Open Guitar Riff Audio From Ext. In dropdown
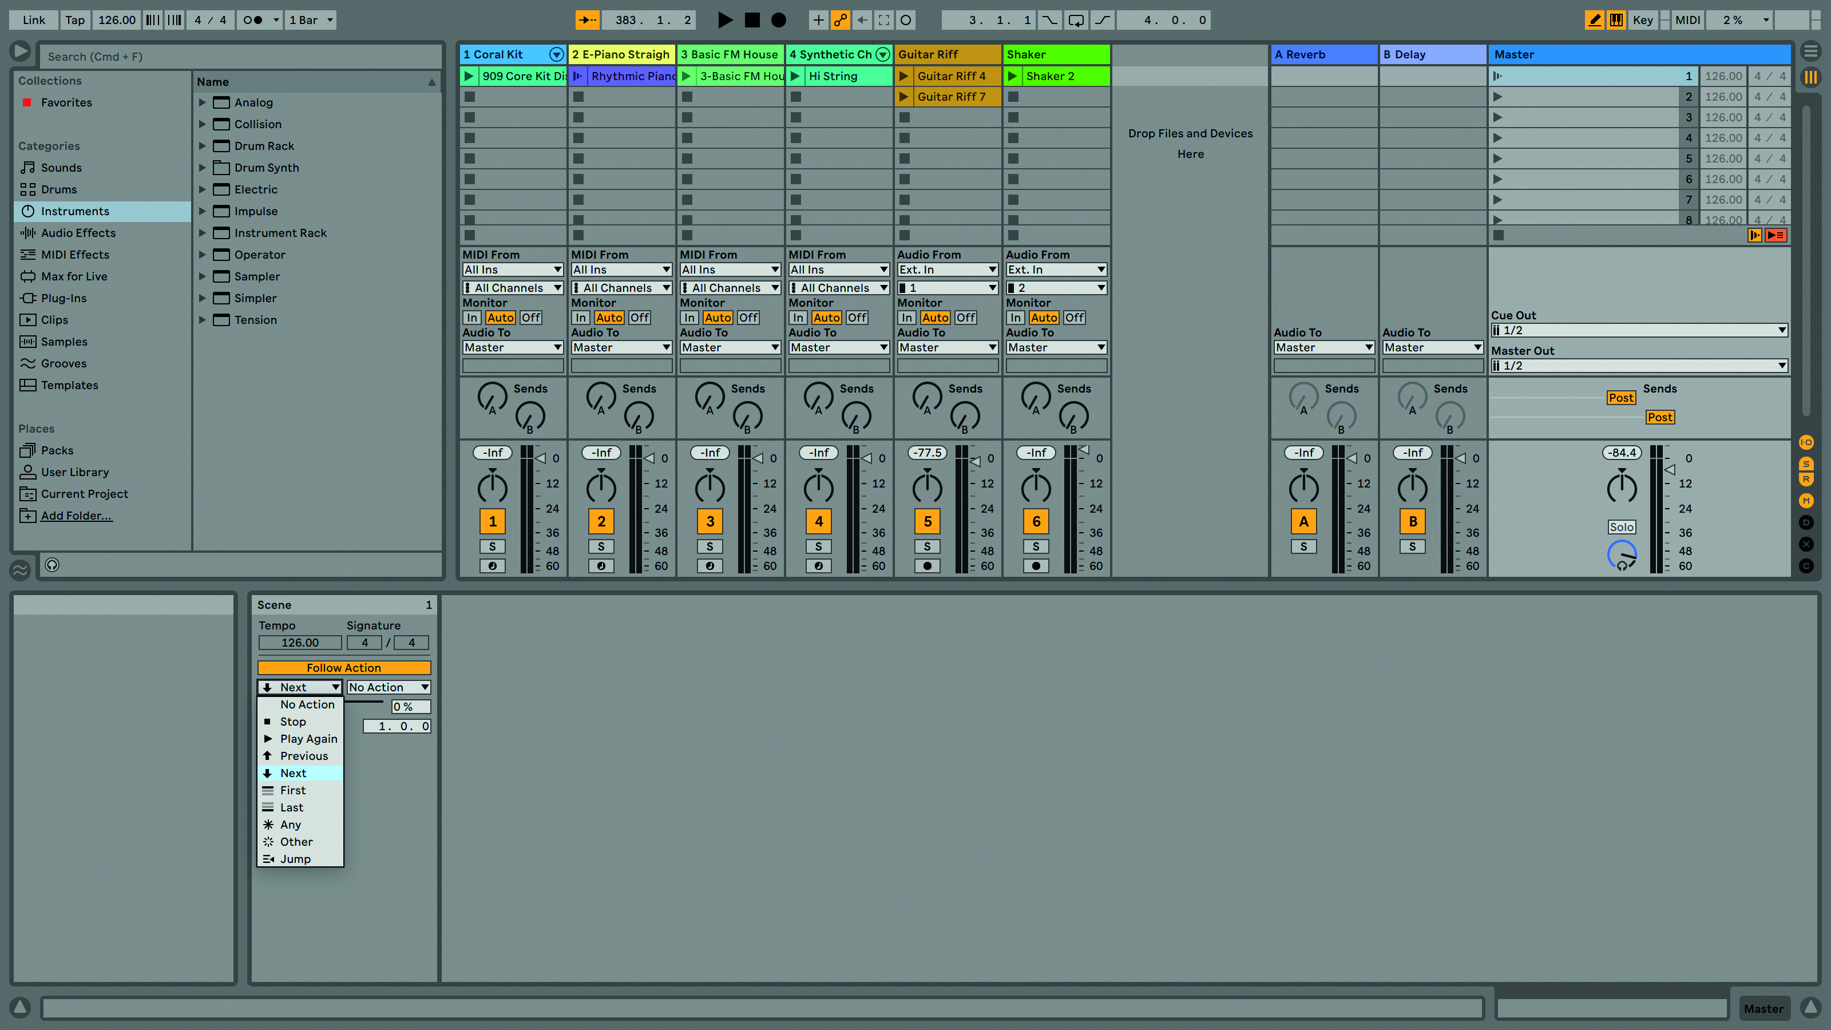 (948, 270)
